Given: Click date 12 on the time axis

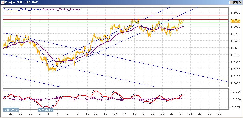Looking at the screenshot, I should click(105, 114).
